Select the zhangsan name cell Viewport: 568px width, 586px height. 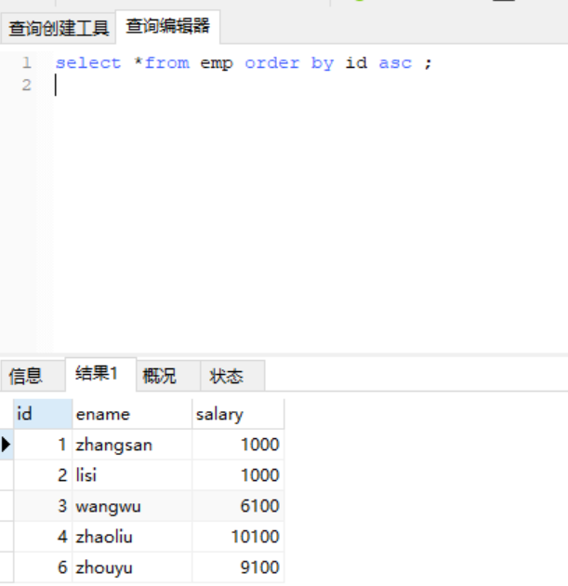(x=132, y=445)
